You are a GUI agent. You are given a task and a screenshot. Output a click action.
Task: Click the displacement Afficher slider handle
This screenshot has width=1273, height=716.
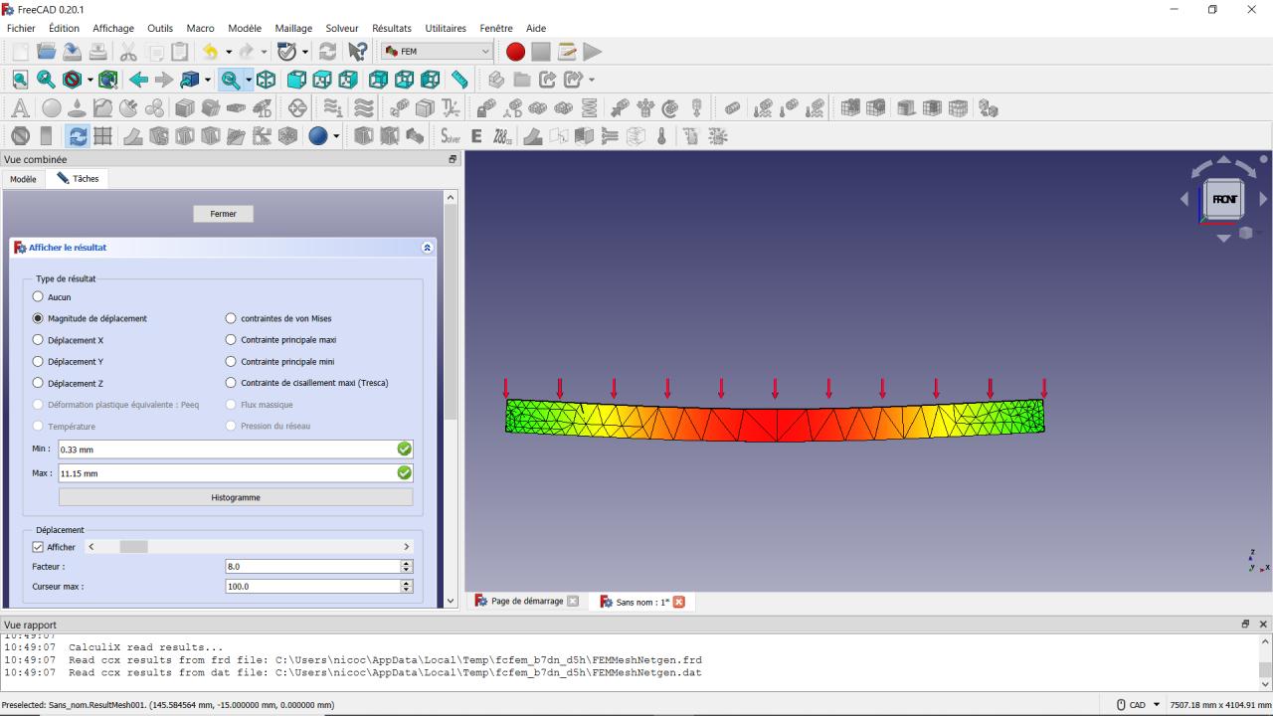pyautogui.click(x=133, y=547)
